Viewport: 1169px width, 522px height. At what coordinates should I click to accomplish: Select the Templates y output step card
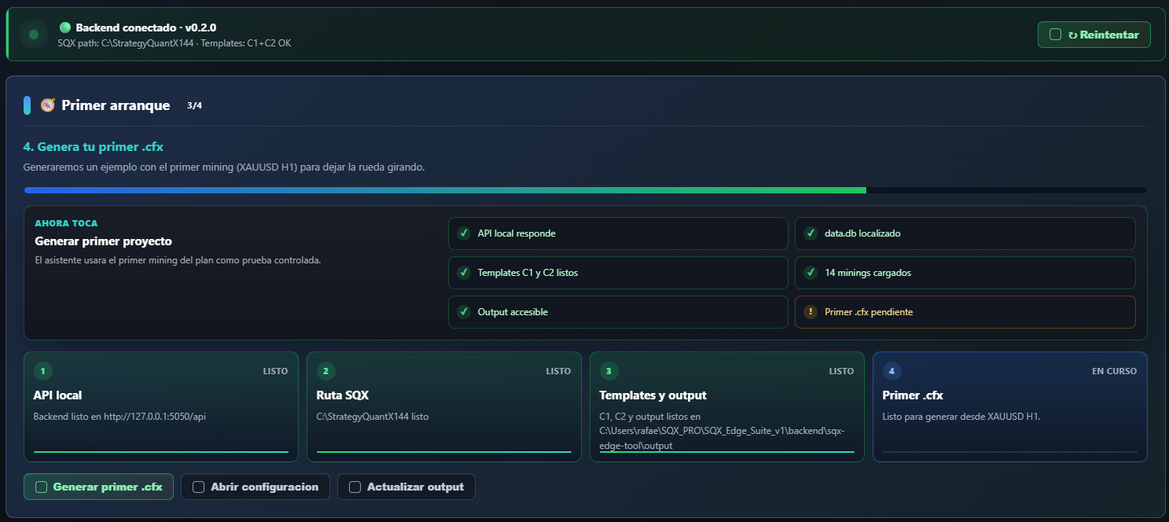pyautogui.click(x=727, y=406)
